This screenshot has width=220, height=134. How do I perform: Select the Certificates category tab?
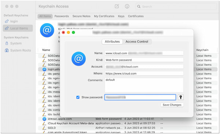tap(136, 16)
